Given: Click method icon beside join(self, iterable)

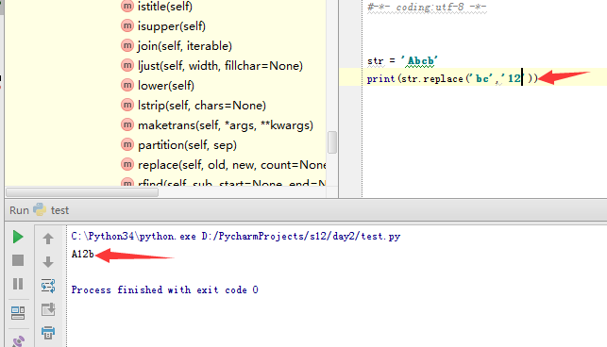Looking at the screenshot, I should [x=127, y=45].
